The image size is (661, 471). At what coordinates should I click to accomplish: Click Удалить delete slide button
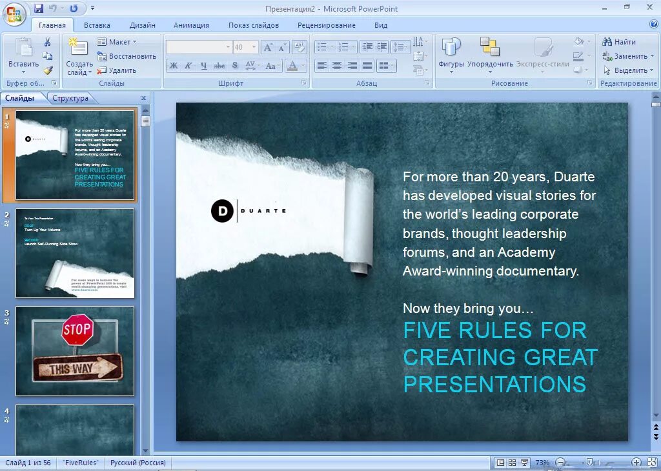point(116,70)
